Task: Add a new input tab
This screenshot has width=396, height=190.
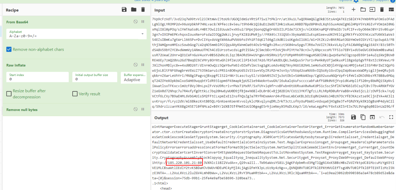Action: [x=353, y=10]
